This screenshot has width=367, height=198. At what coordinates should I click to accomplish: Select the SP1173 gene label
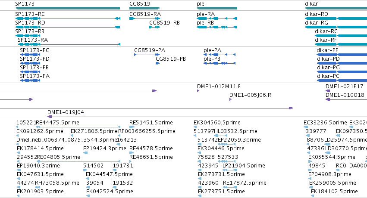25,4
